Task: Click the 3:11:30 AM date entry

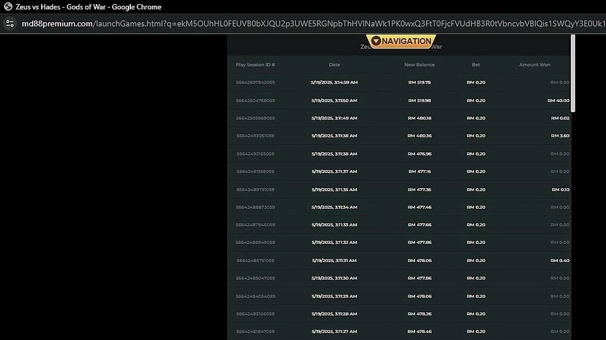Action: coord(334,278)
